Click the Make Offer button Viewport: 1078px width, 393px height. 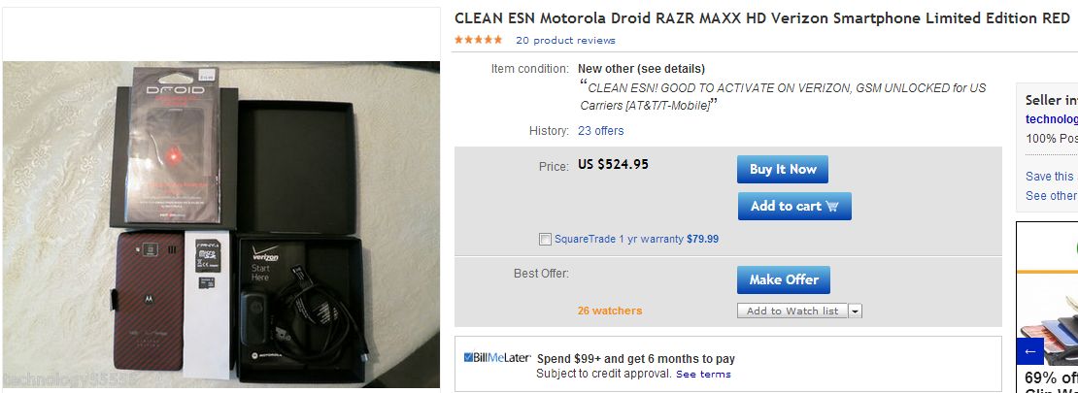coord(783,279)
